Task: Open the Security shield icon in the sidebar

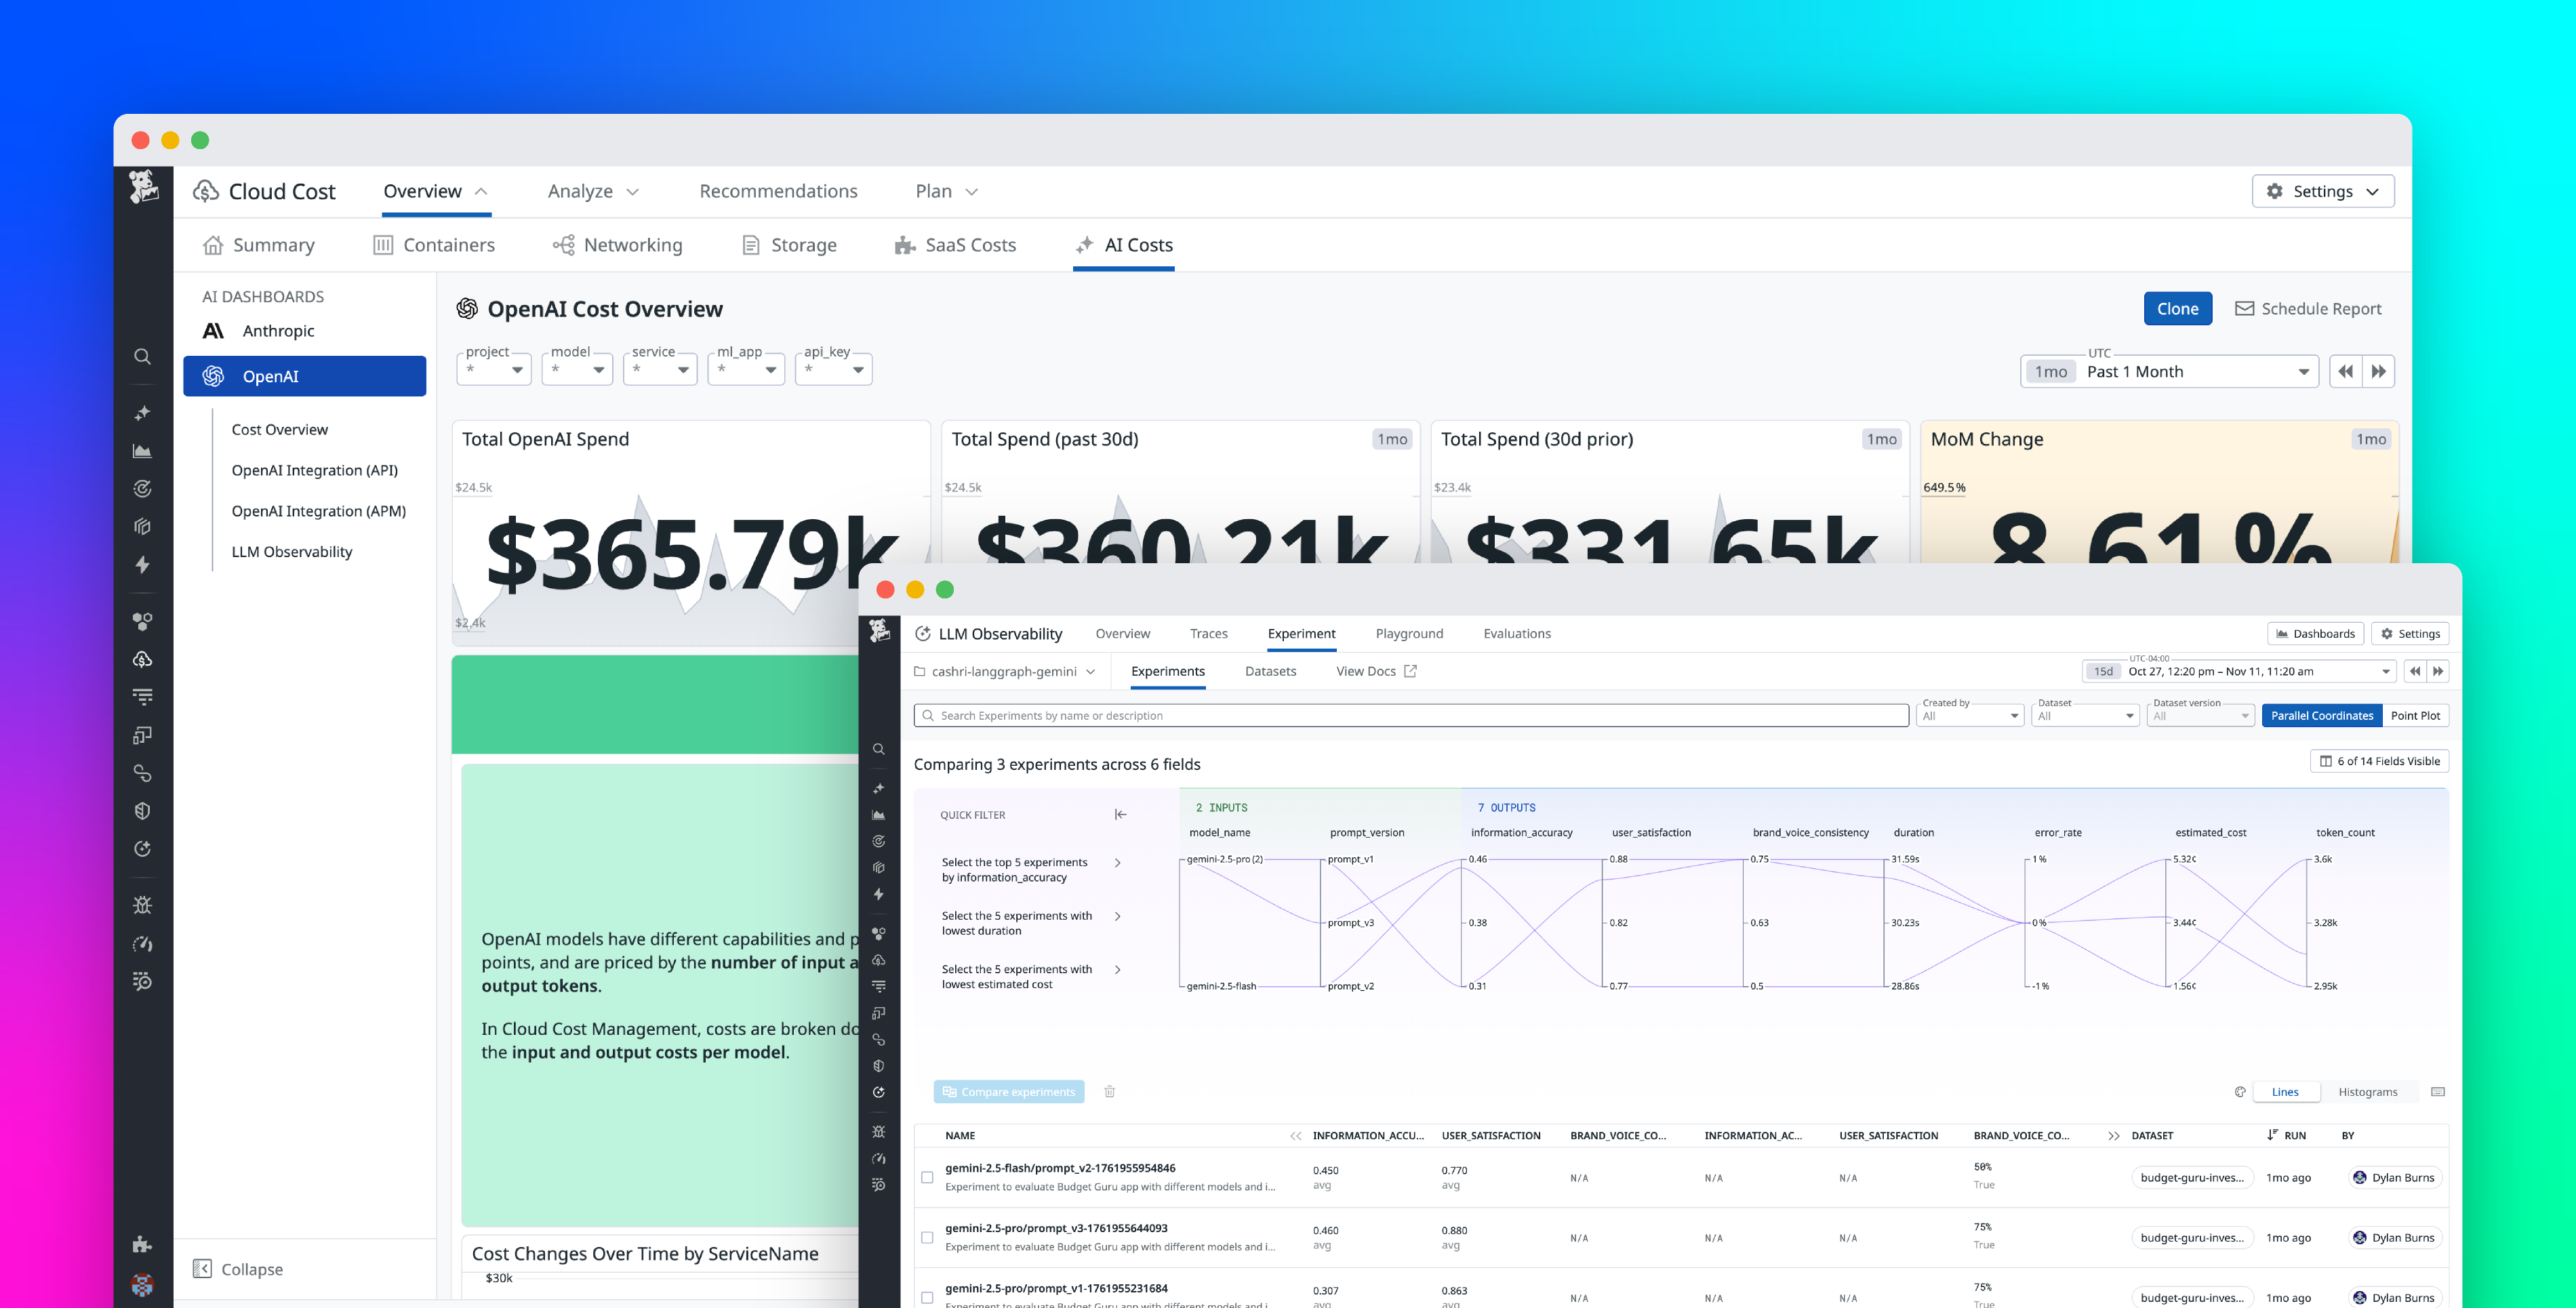Action: click(142, 810)
